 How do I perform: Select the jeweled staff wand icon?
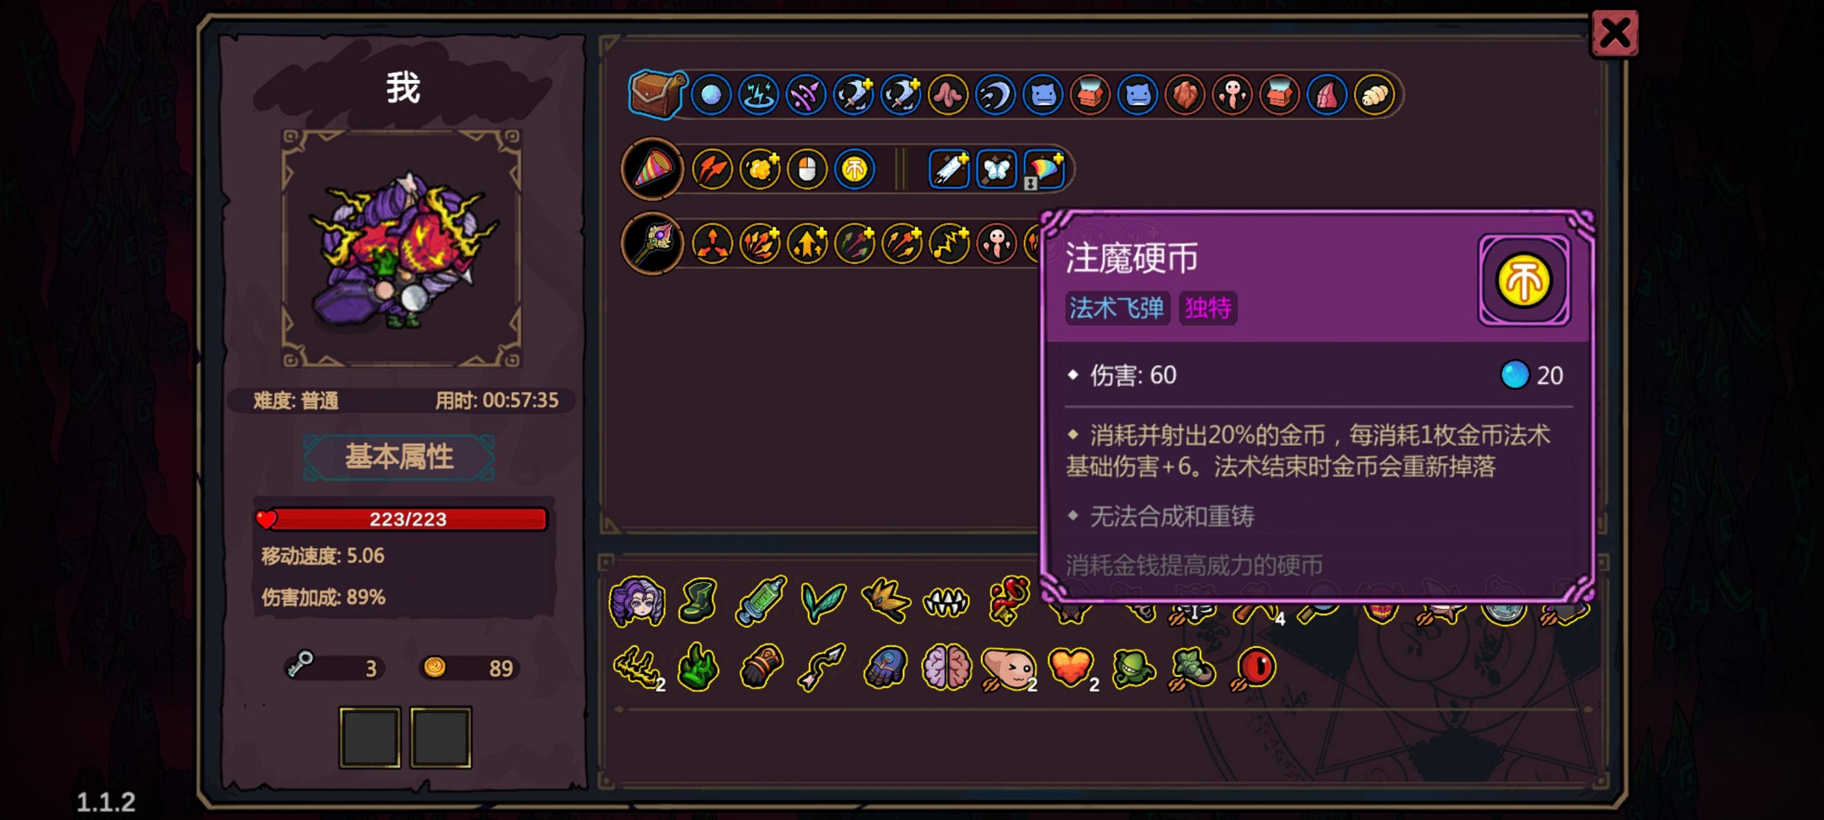[x=652, y=243]
